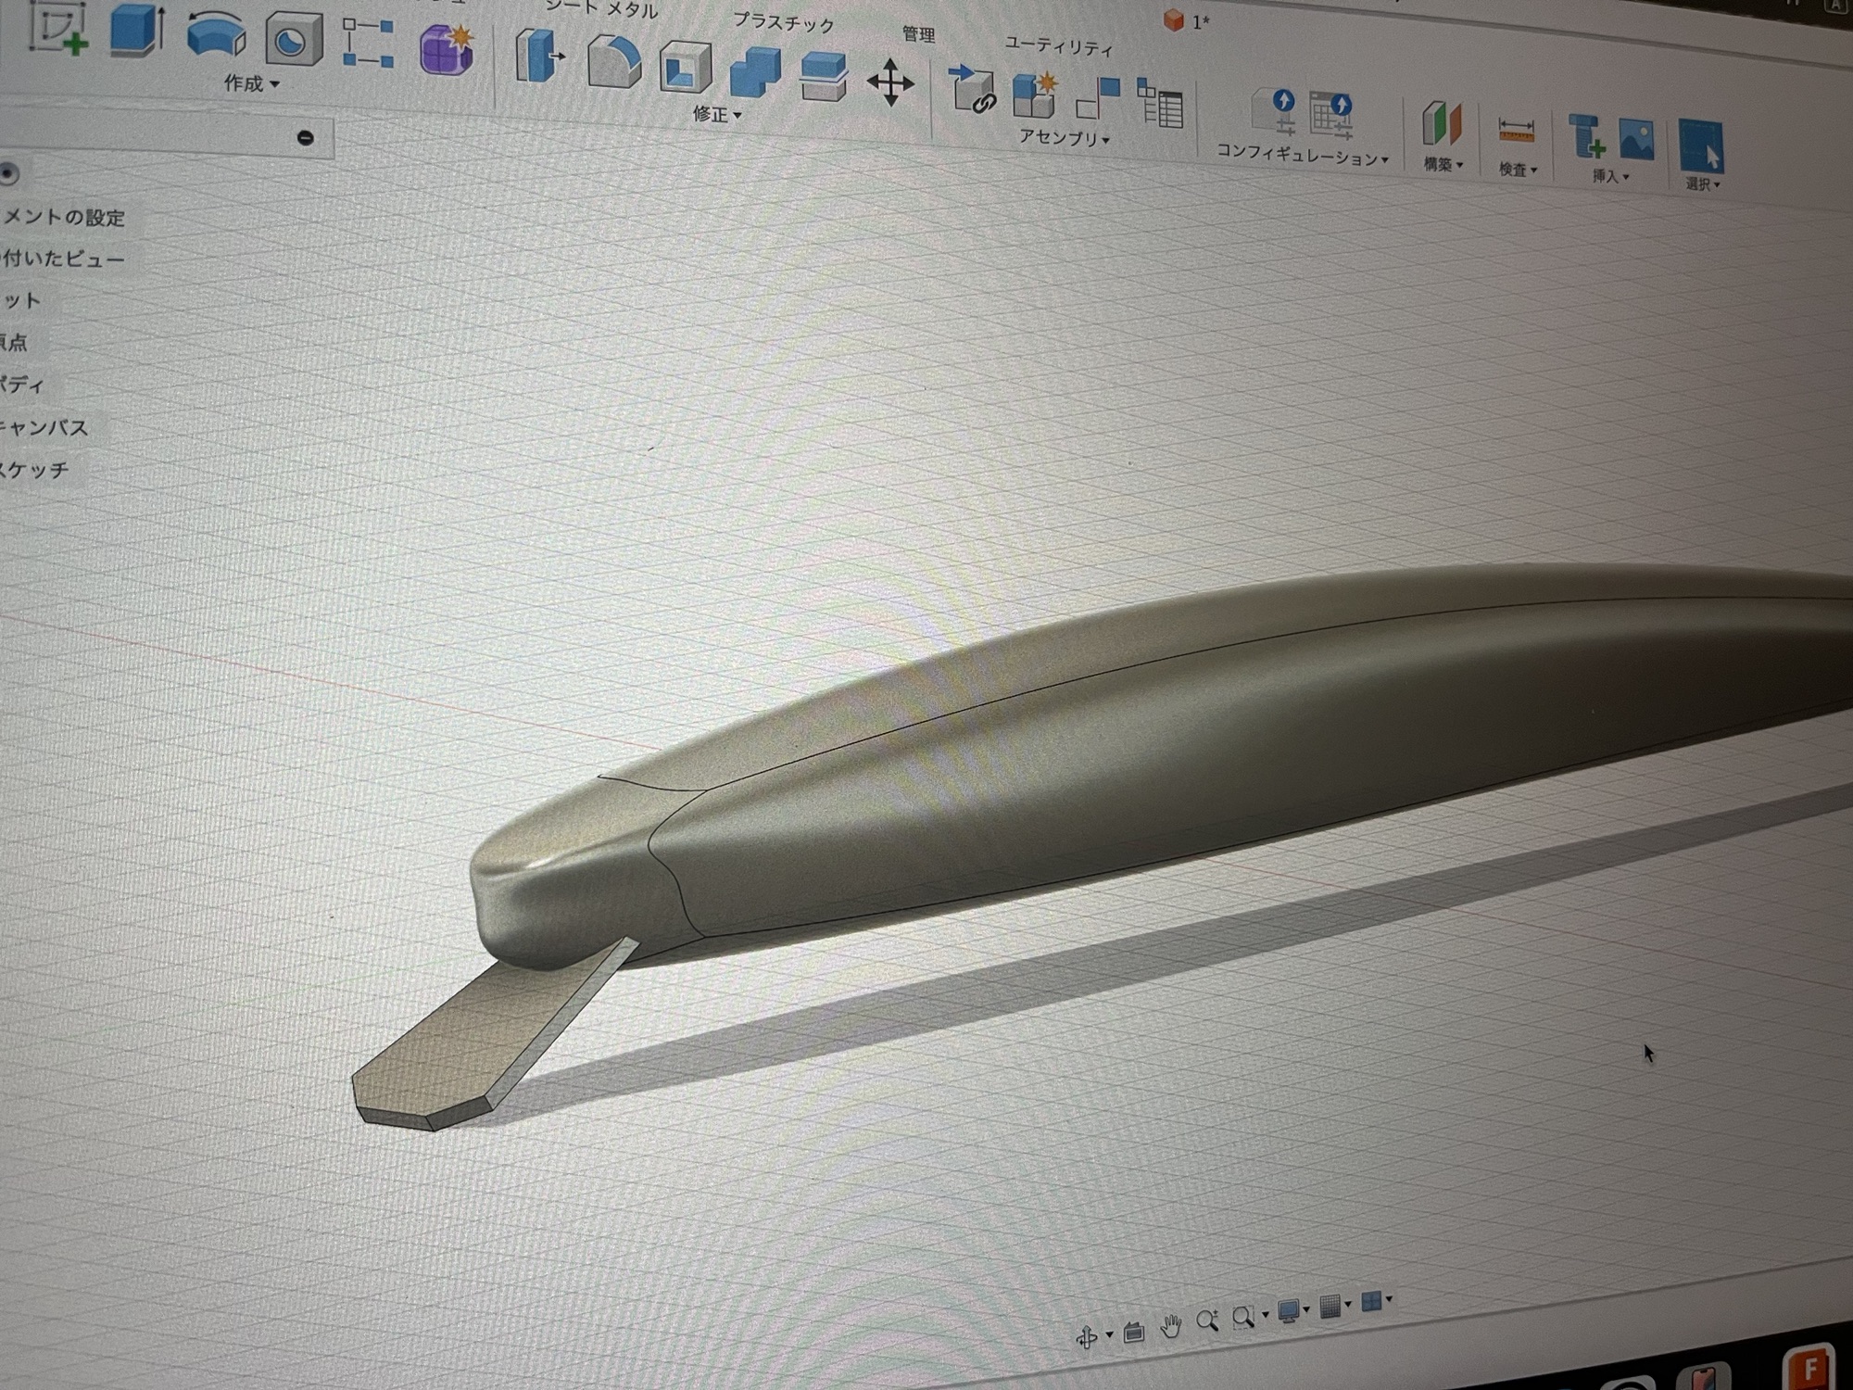Open the 挿入 dropdown menu
The height and width of the screenshot is (1390, 1853).
[x=1610, y=176]
